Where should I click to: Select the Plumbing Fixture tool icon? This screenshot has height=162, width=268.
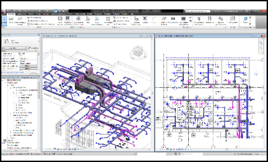[x=136, y=18]
